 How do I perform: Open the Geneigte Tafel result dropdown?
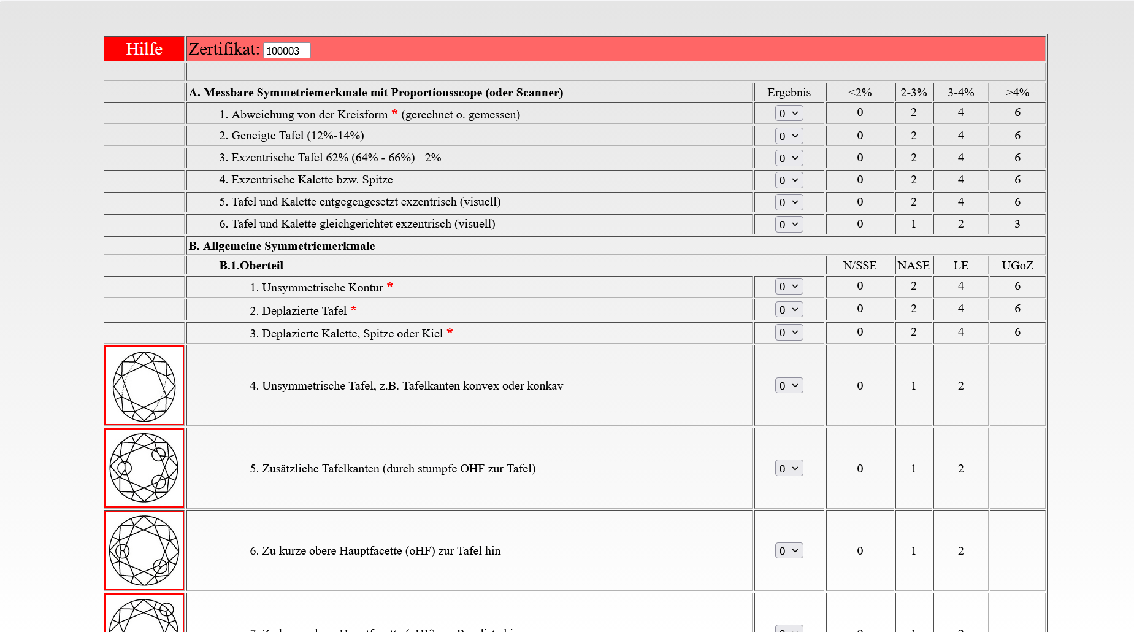pyautogui.click(x=789, y=136)
